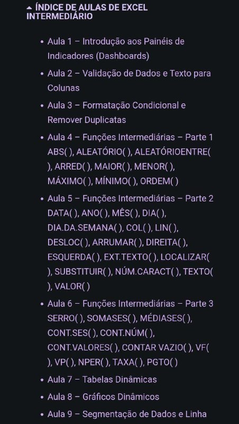This screenshot has height=424, width=239.
Task: Open Aula 5 – Funções Intermediárias Parte 2
Action: pyautogui.click(x=130, y=198)
